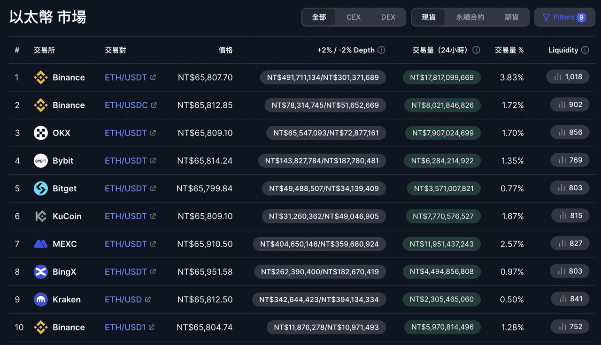Click the Bitget exchange logo icon

41,188
